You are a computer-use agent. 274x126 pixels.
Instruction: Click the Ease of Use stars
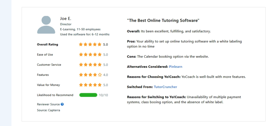(90, 55)
